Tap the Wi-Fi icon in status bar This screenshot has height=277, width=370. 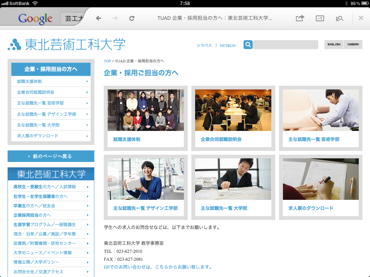[x=35, y=3]
